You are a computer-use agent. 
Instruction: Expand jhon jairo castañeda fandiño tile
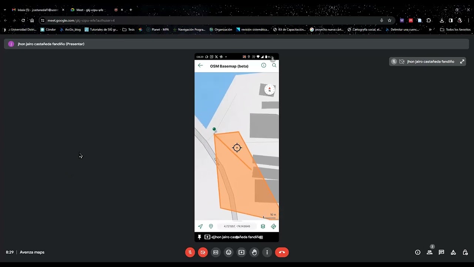click(462, 62)
